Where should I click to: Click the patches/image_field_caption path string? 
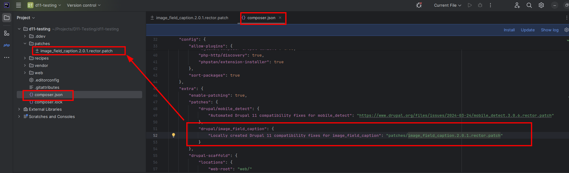(x=445, y=135)
